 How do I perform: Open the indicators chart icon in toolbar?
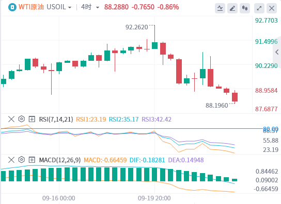click(220, 8)
